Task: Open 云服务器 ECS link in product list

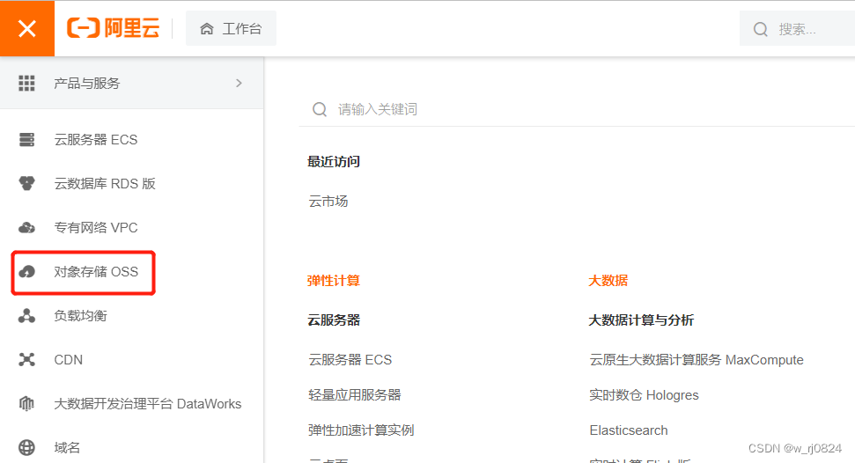Action: click(350, 360)
